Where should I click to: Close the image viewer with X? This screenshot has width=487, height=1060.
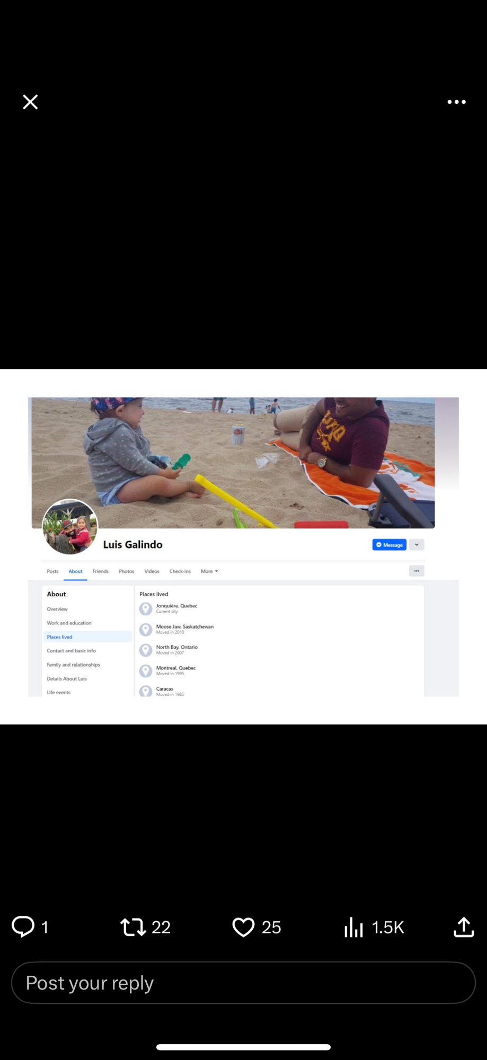tap(30, 102)
